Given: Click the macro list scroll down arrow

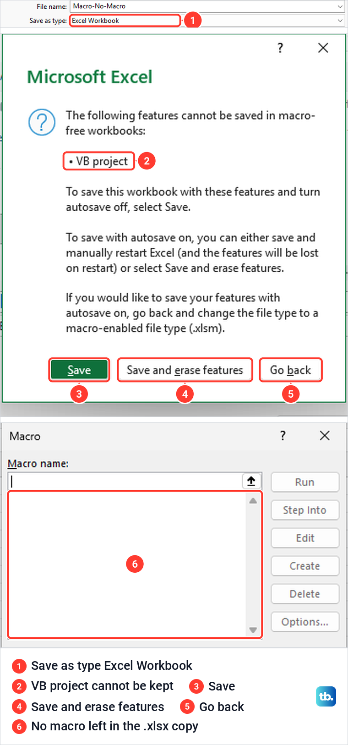Looking at the screenshot, I should [x=253, y=630].
